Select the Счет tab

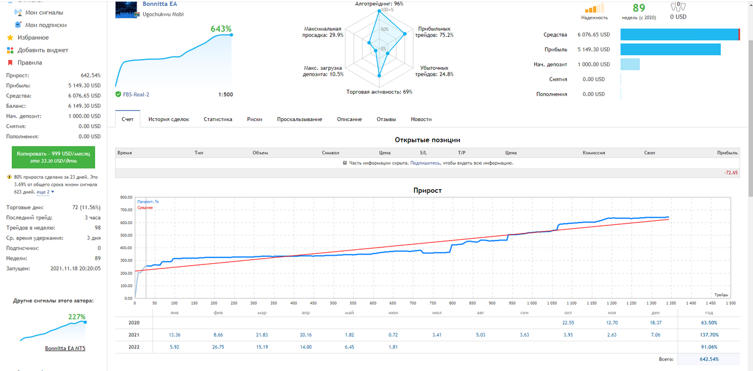tap(128, 119)
